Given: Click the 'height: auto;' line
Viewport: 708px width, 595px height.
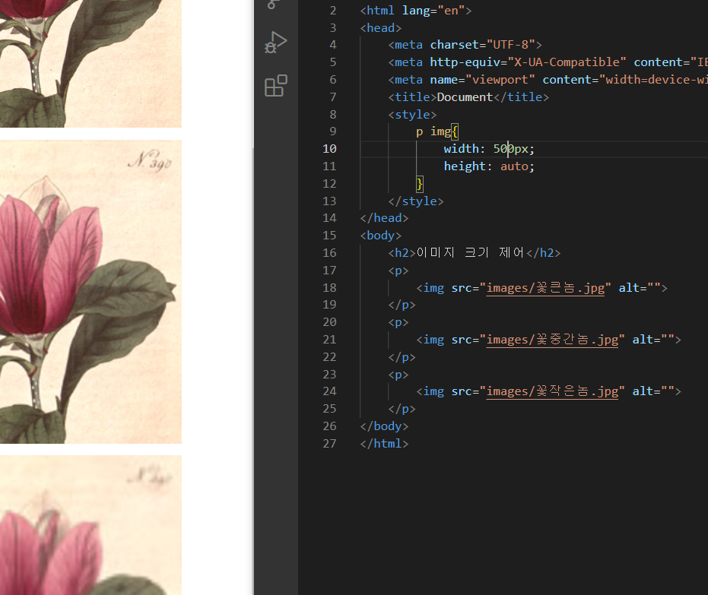Looking at the screenshot, I should pos(488,166).
